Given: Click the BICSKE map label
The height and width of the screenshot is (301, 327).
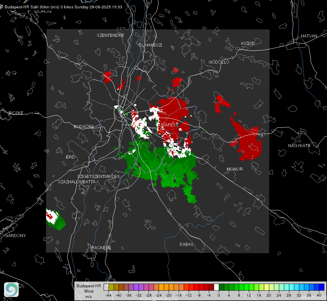Looking at the screenshot, I should [x=16, y=113].
